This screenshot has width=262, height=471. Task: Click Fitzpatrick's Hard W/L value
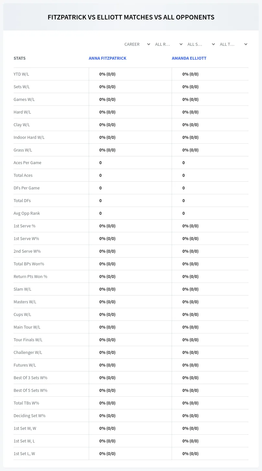(x=108, y=112)
